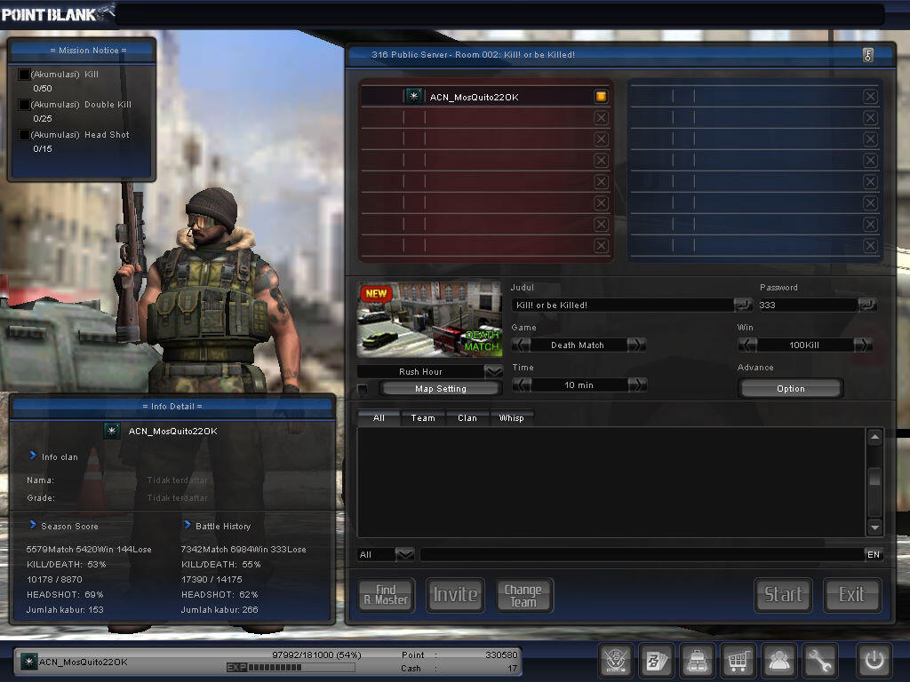Viewport: 910px width, 682px height.
Task: Open the Advance Option button
Action: pos(790,389)
